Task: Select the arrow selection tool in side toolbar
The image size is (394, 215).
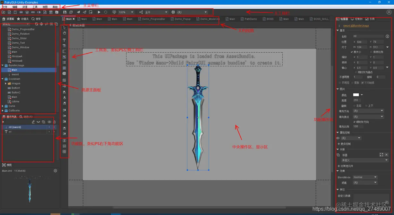Action: [64, 28]
